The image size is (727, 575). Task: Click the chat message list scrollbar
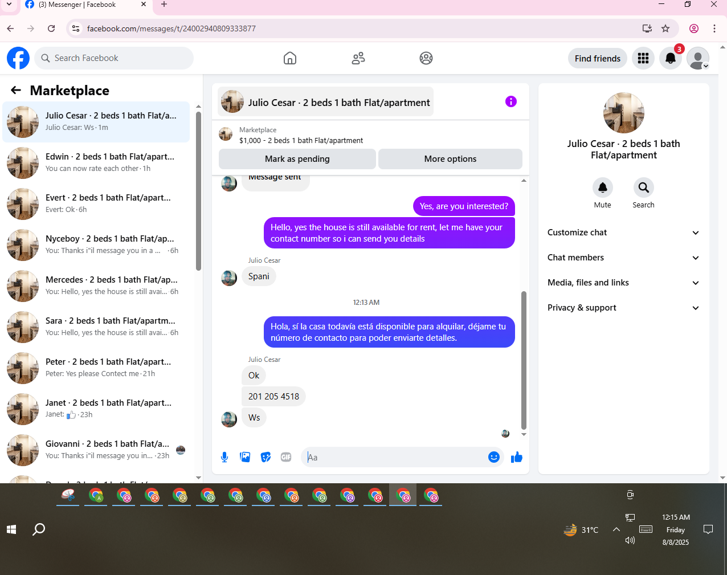pyautogui.click(x=524, y=360)
